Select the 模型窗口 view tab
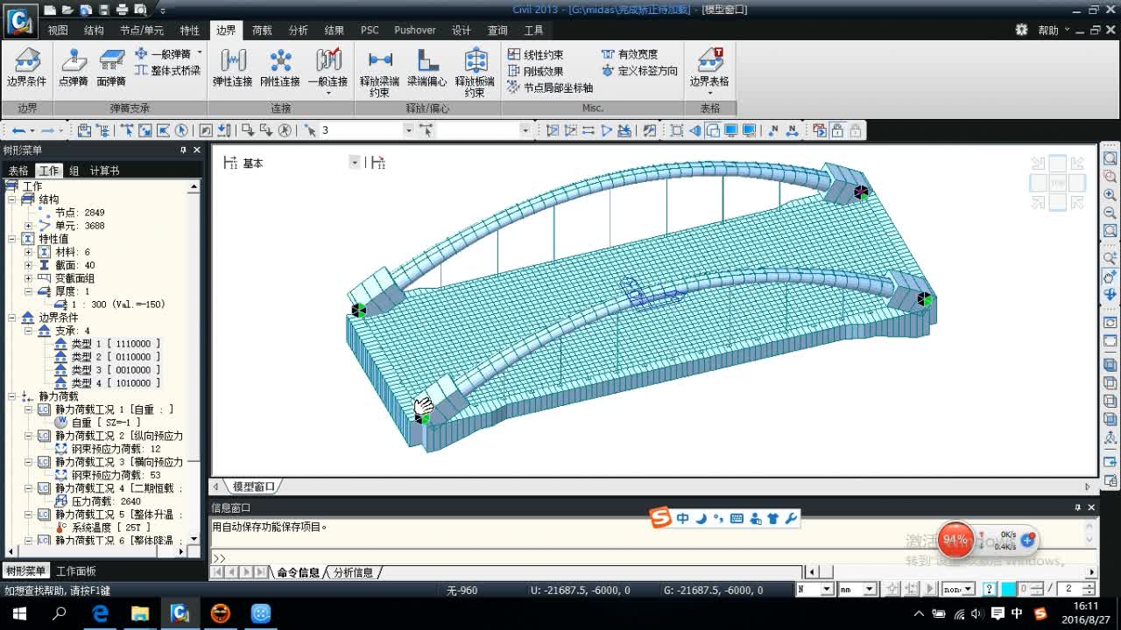This screenshot has height=630, width=1121. point(253,486)
